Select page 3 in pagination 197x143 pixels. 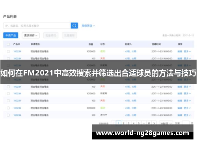[x=128, y=123]
